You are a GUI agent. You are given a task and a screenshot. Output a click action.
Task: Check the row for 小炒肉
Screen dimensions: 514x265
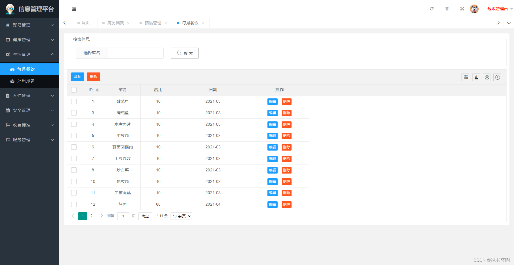[x=74, y=136]
